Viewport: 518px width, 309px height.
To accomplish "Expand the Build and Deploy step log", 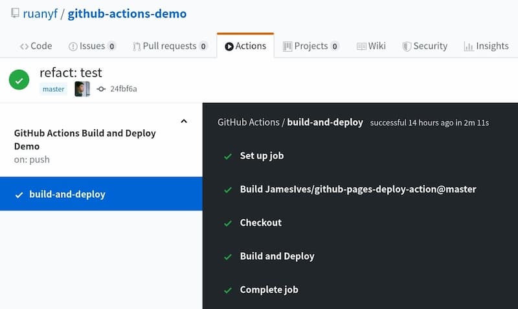I will coord(276,256).
